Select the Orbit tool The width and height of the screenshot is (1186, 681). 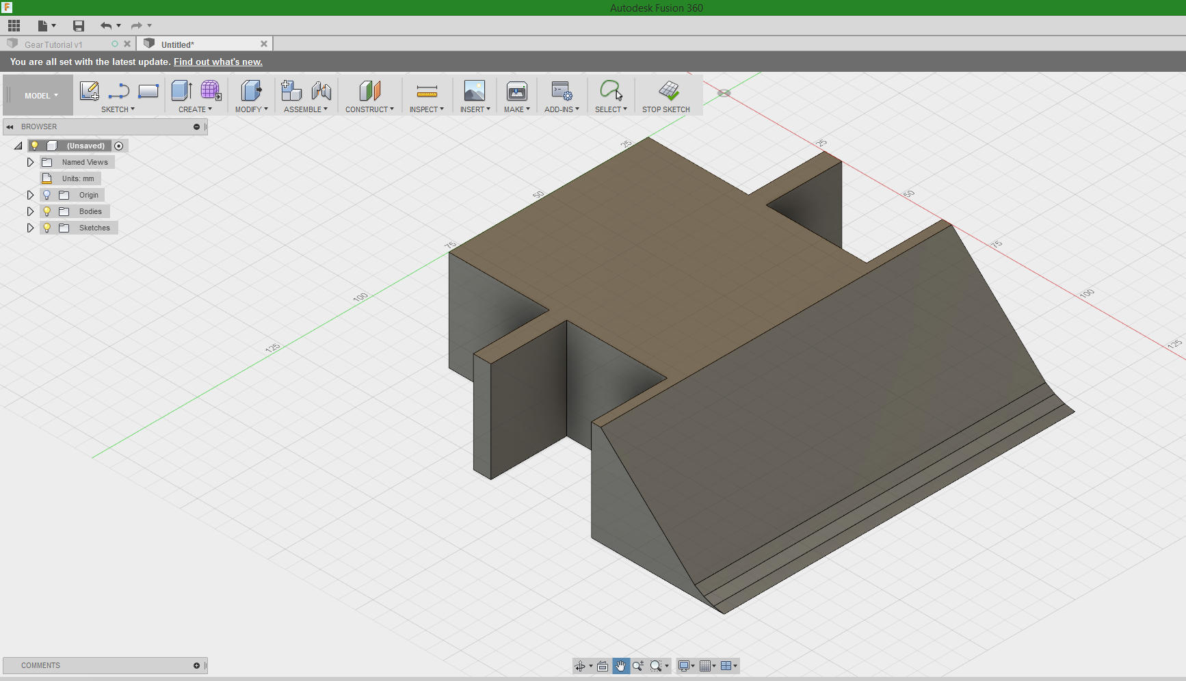click(581, 665)
